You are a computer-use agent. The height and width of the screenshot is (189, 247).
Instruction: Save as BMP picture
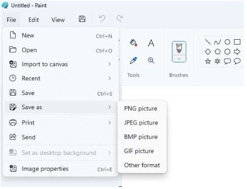(x=142, y=137)
